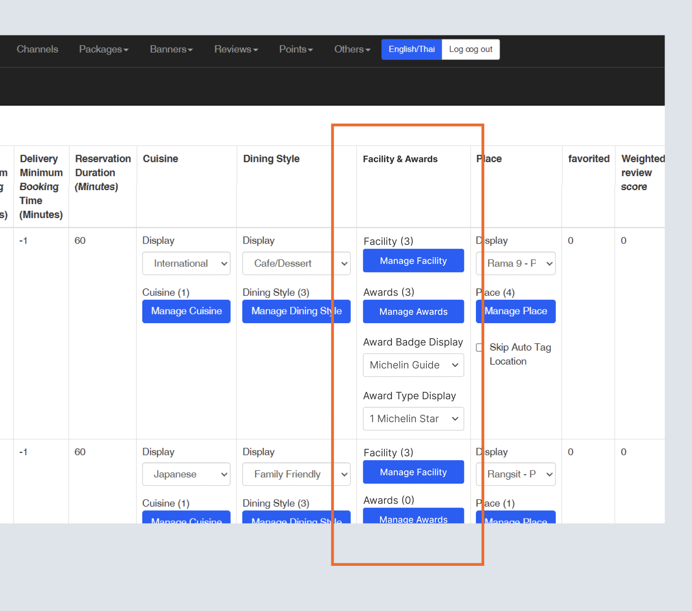
Task: Open the Reviews dropdown menu
Action: click(236, 49)
